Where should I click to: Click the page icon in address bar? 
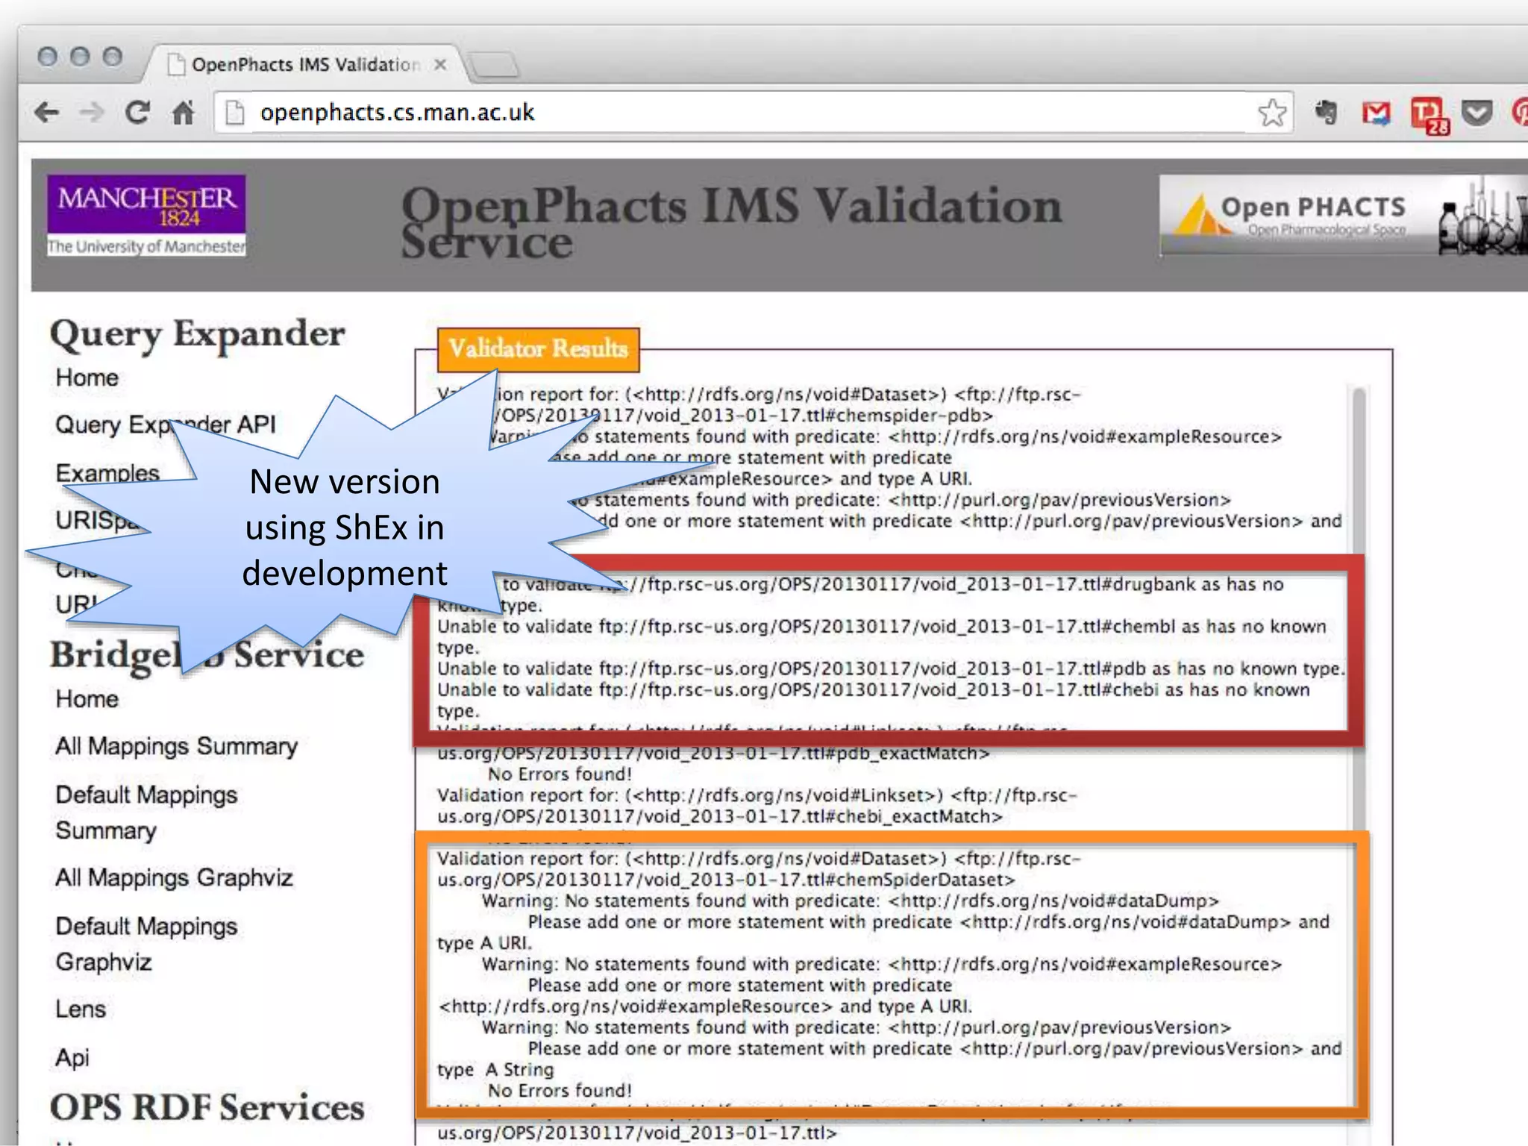click(235, 113)
